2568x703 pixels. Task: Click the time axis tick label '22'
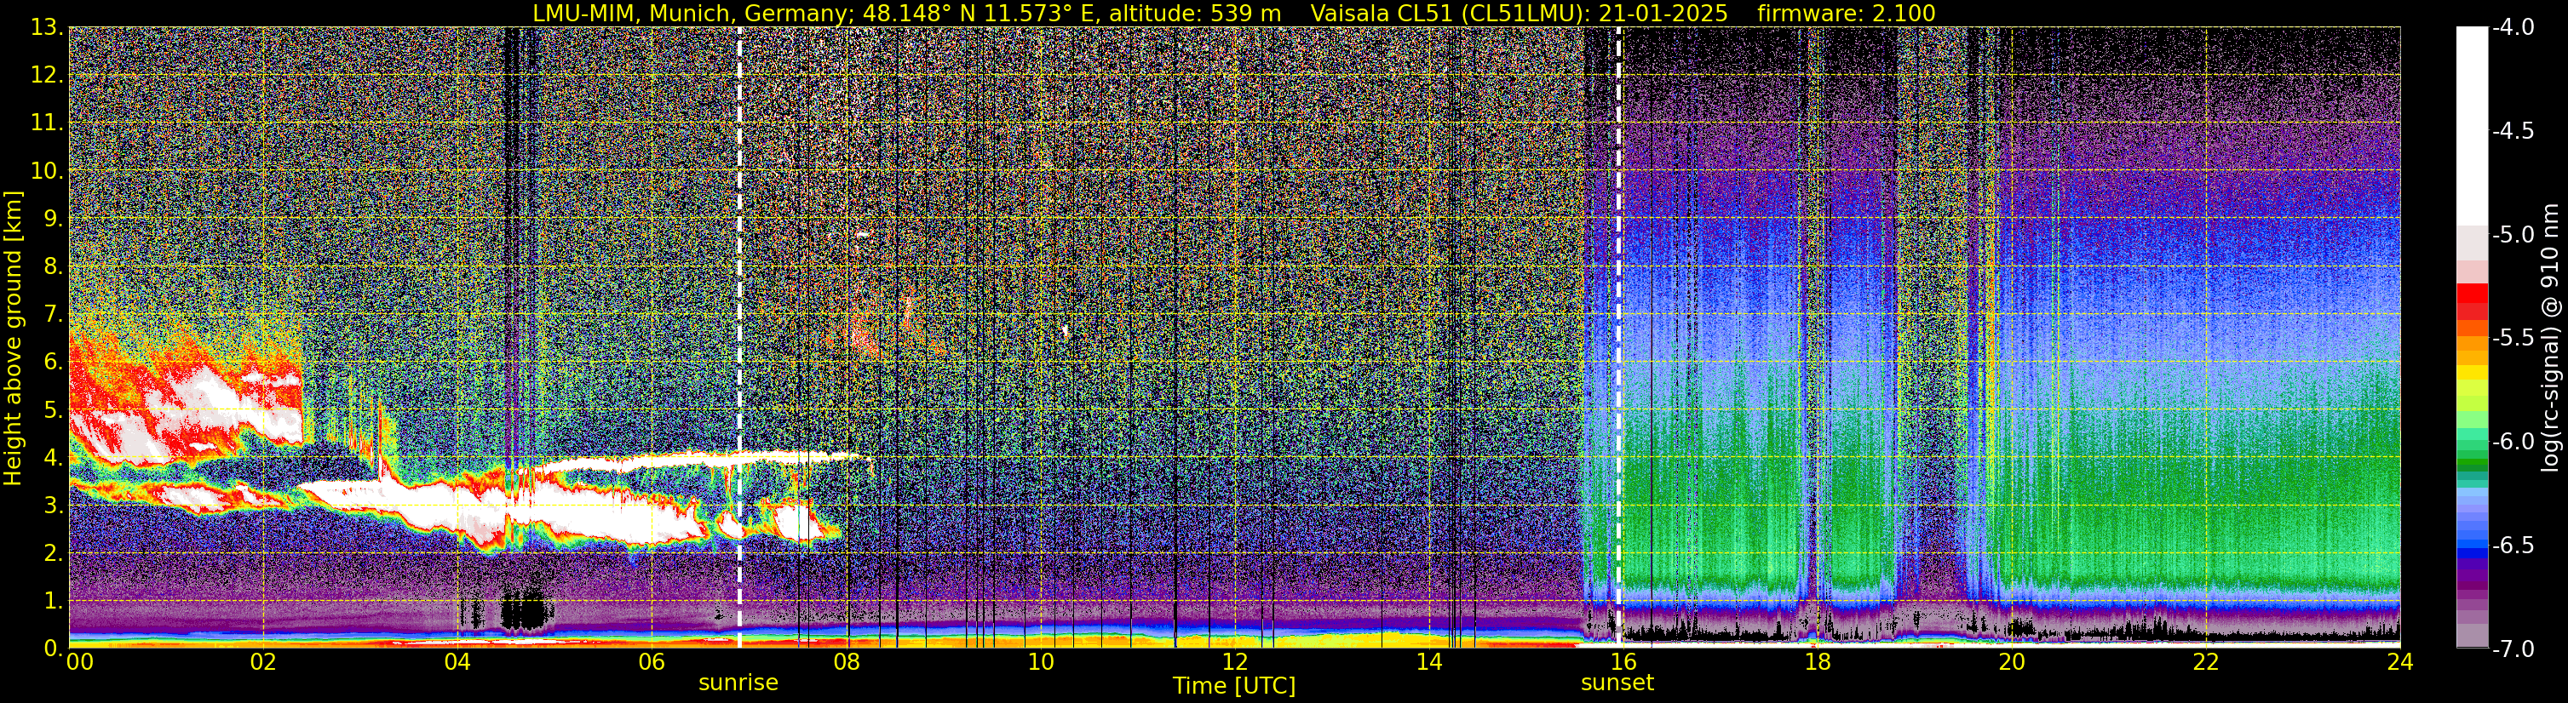[x=2206, y=663]
